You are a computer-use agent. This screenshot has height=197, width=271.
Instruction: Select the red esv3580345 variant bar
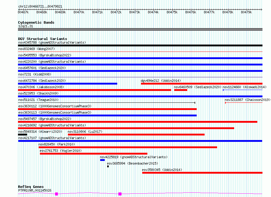pos(202,173)
